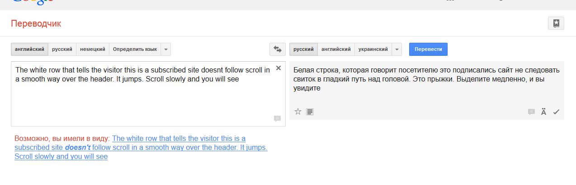Select русский in the source language tabs
The width and height of the screenshot is (576, 185).
pyautogui.click(x=62, y=49)
